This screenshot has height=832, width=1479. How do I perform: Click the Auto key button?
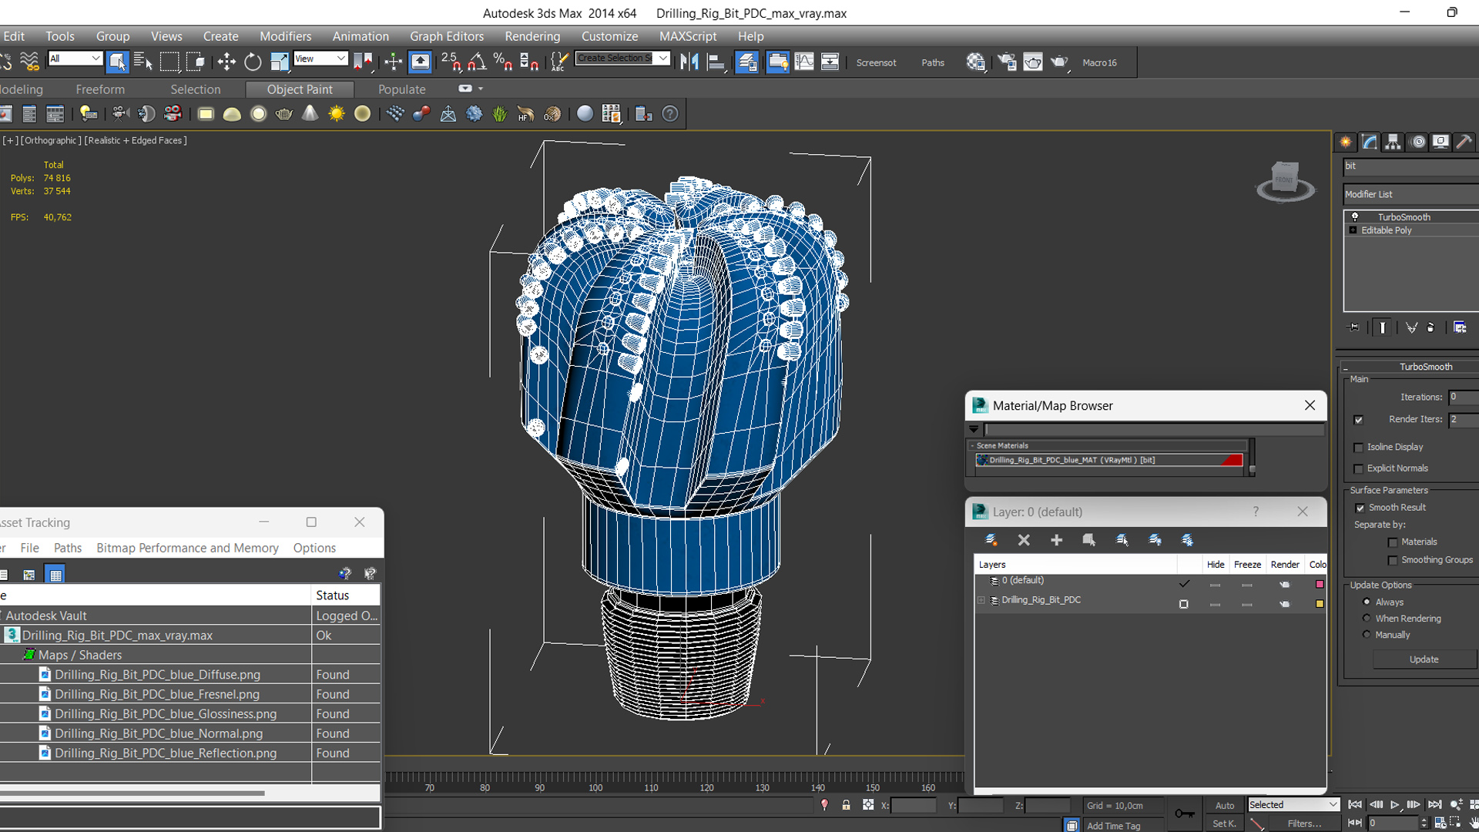(1224, 805)
